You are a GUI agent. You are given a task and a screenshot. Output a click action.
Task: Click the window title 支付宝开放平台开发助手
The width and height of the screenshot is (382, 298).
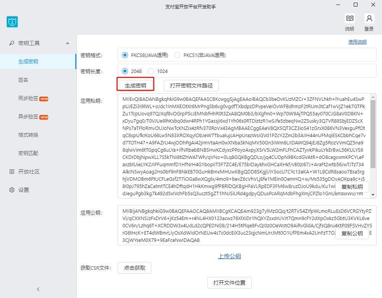pos(191,6)
